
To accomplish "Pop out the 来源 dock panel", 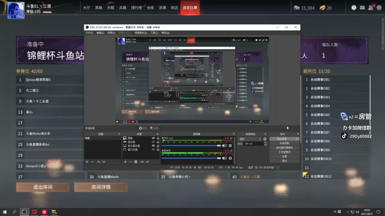I will [157, 134].
